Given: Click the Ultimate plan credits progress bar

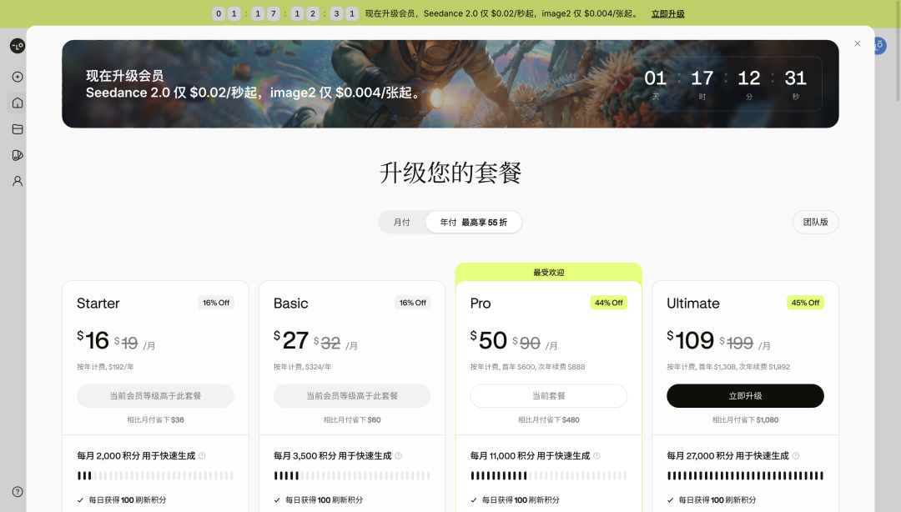Looking at the screenshot, I should 745,476.
